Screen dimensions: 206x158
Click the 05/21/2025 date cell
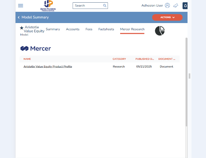pyautogui.click(x=144, y=66)
